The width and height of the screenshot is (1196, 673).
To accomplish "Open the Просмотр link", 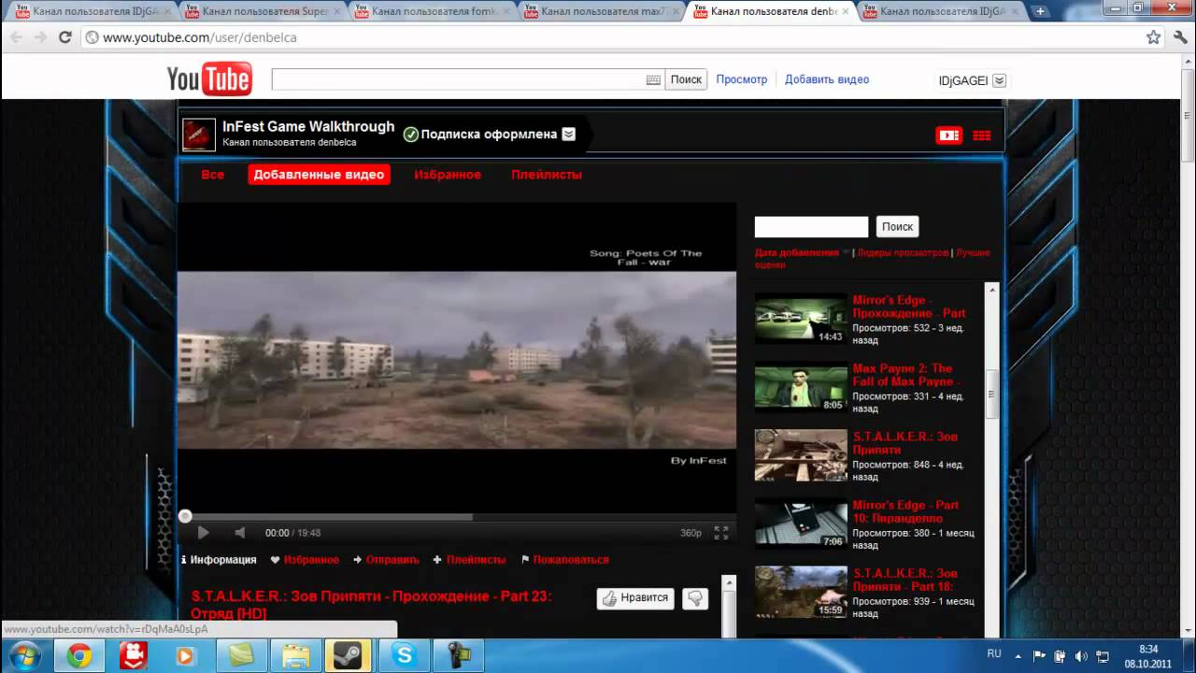I will click(742, 79).
